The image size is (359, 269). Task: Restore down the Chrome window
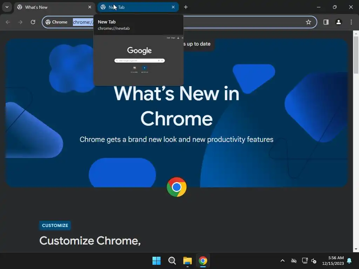[335, 7]
